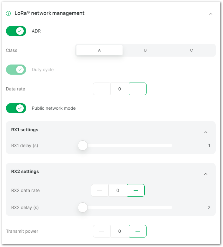Click the Data rate value field
Image resolution: width=223 pixels, height=247 pixels.
[120, 89]
